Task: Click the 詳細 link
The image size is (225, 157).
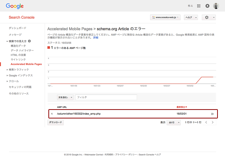Action: (x=96, y=38)
